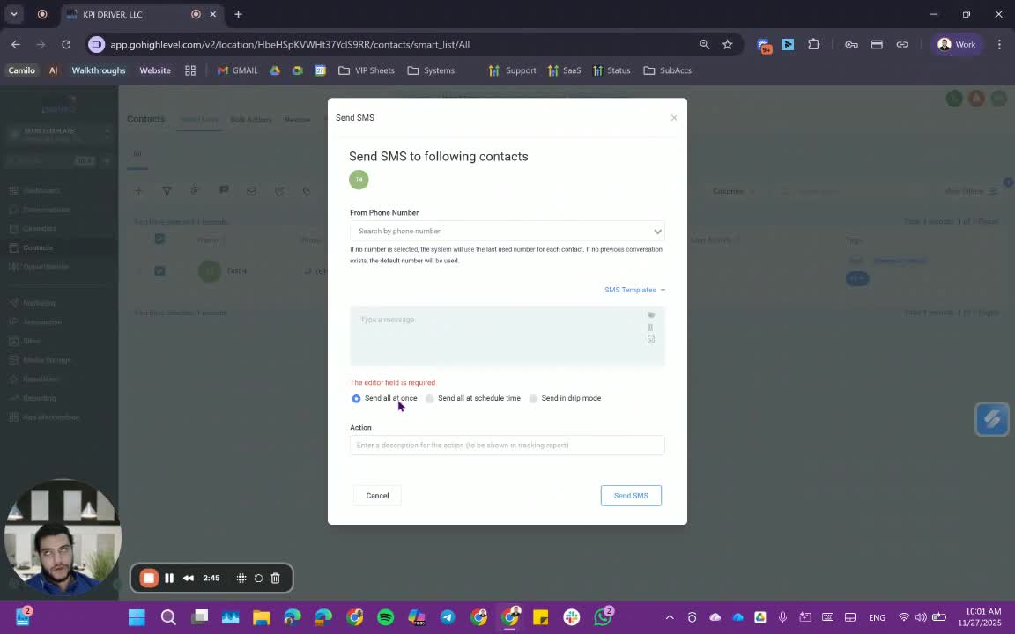Open the tab search dropdown arrow
The image size is (1015, 634).
click(13, 14)
